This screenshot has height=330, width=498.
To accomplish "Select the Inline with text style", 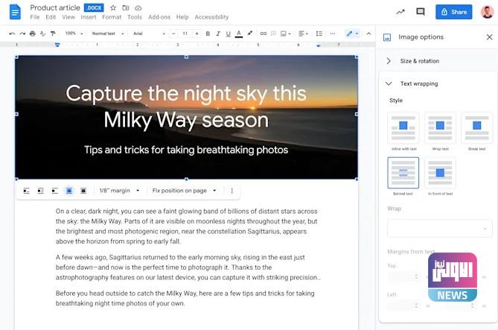I will [x=403, y=127].
